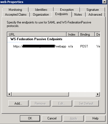Select the webapp endpoint URL row

[54, 46]
